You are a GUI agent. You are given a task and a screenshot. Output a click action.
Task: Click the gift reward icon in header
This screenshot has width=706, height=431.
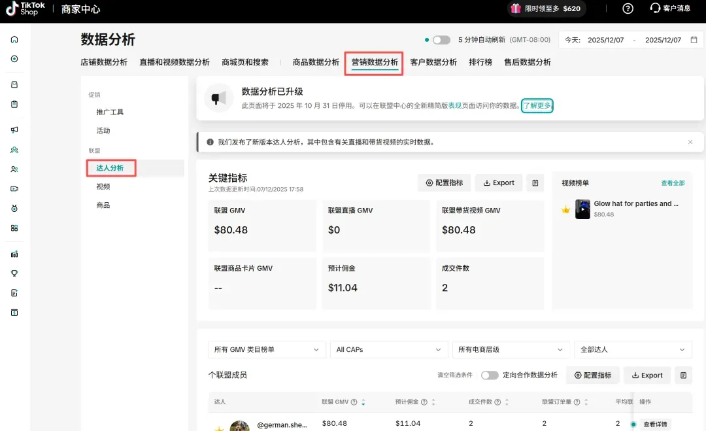coord(516,9)
